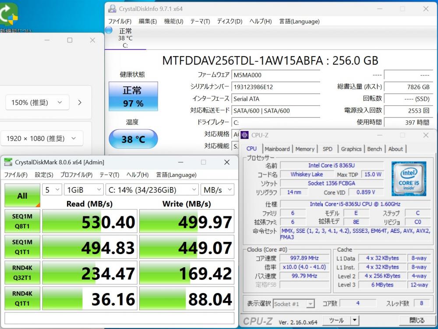Screen dimensions: 438x329
Task: Click the CrystalDiskInfo title bar icon
Action: point(113,9)
